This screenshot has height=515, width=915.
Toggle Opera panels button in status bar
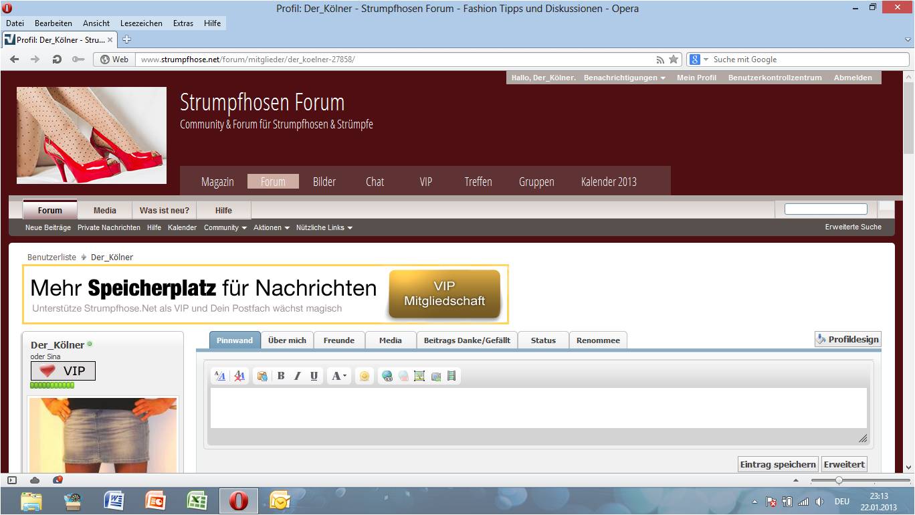coord(12,480)
